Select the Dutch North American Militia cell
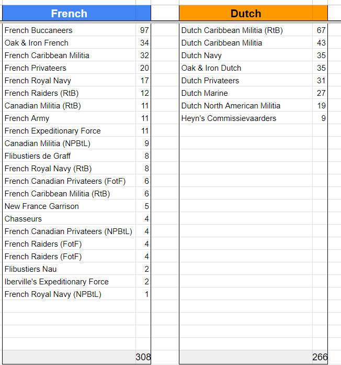Viewport: 341px width, 365px height. click(x=231, y=106)
